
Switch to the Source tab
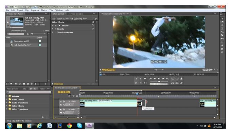(76, 14)
